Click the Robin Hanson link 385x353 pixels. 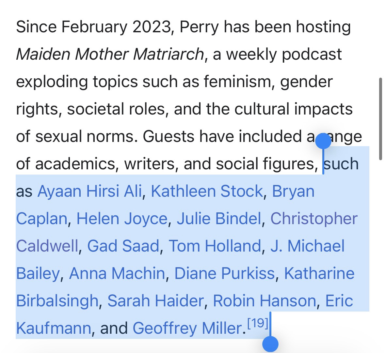click(264, 301)
